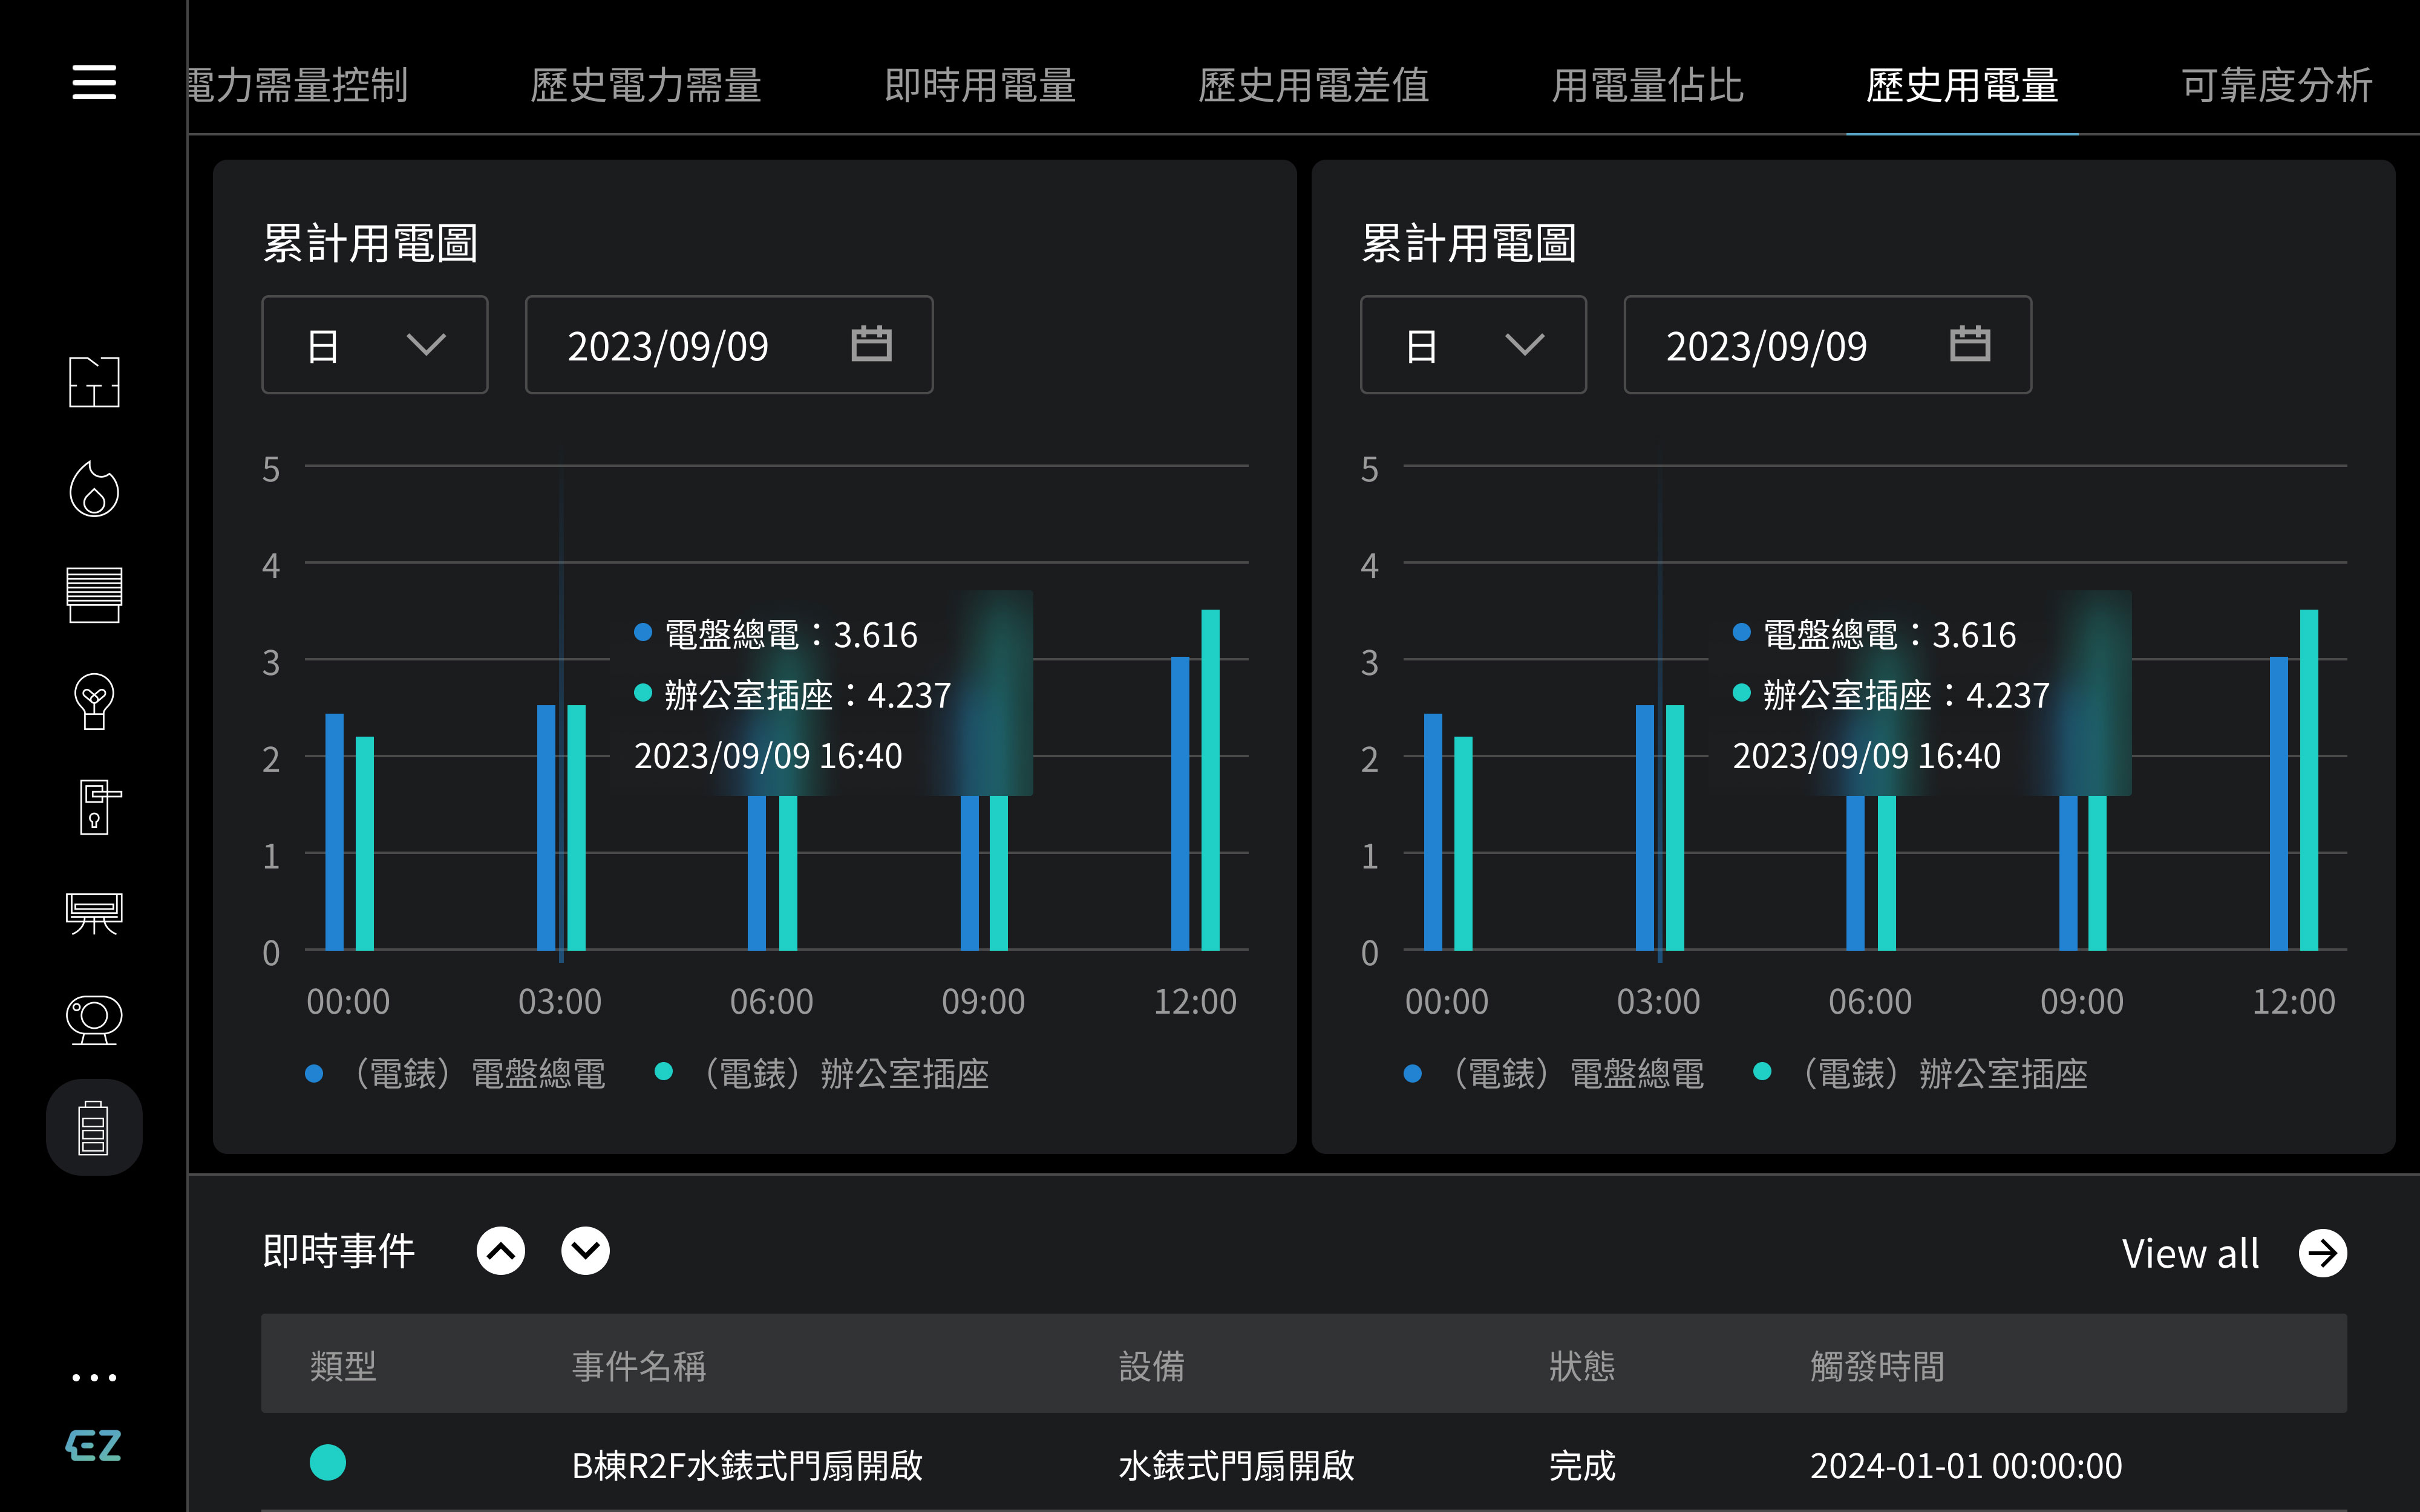Open the air conditioner sidebar icon
The height and width of the screenshot is (1512, 2420).
94,913
